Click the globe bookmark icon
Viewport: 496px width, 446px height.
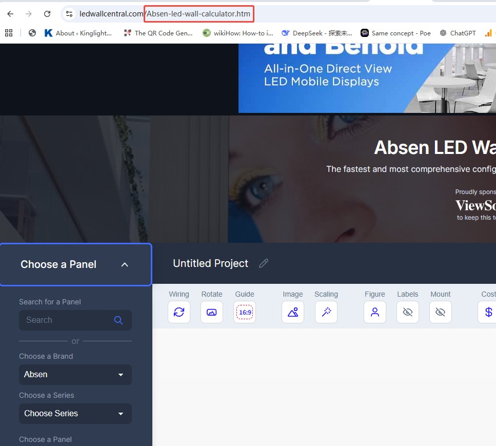(x=32, y=33)
